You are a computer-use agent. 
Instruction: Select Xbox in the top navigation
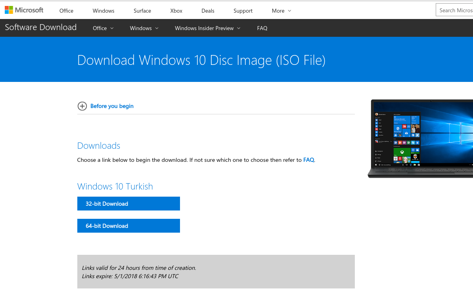[x=176, y=11]
